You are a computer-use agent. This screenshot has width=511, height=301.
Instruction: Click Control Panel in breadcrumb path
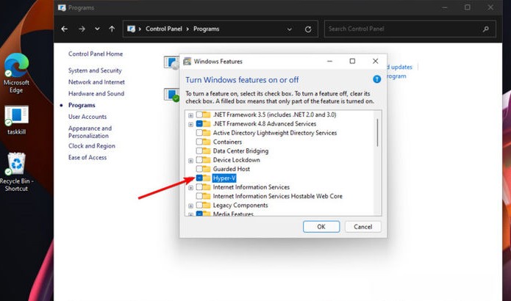pyautogui.click(x=164, y=29)
